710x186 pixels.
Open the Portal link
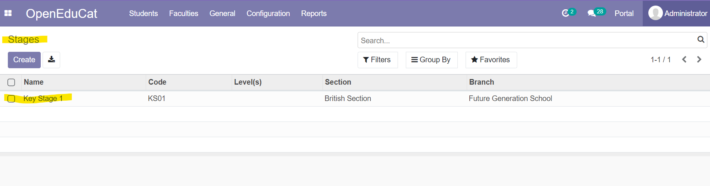tap(624, 13)
